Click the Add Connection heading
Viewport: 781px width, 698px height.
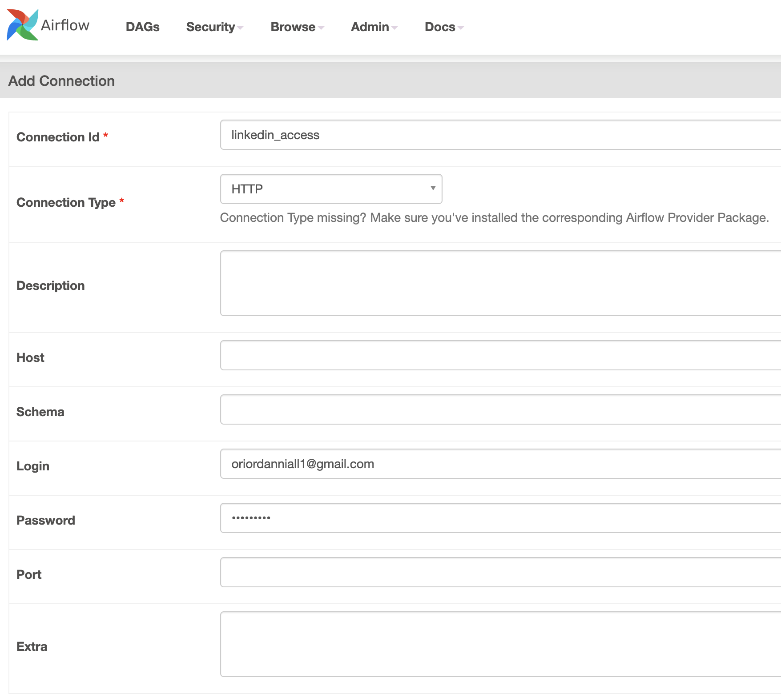click(61, 81)
